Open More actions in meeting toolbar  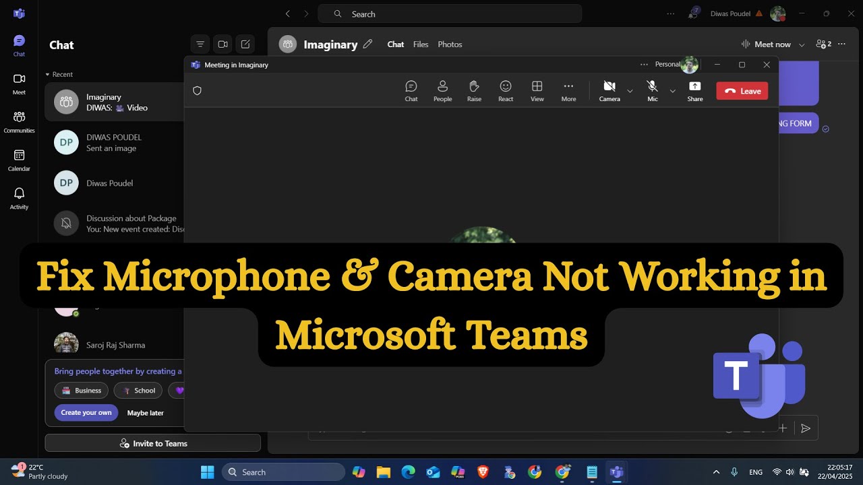click(x=568, y=90)
